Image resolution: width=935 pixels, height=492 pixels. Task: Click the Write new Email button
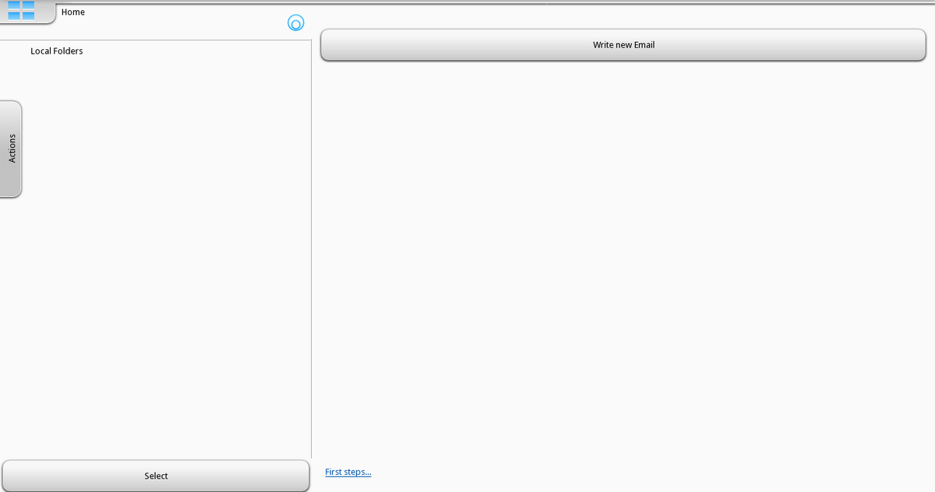click(x=623, y=45)
